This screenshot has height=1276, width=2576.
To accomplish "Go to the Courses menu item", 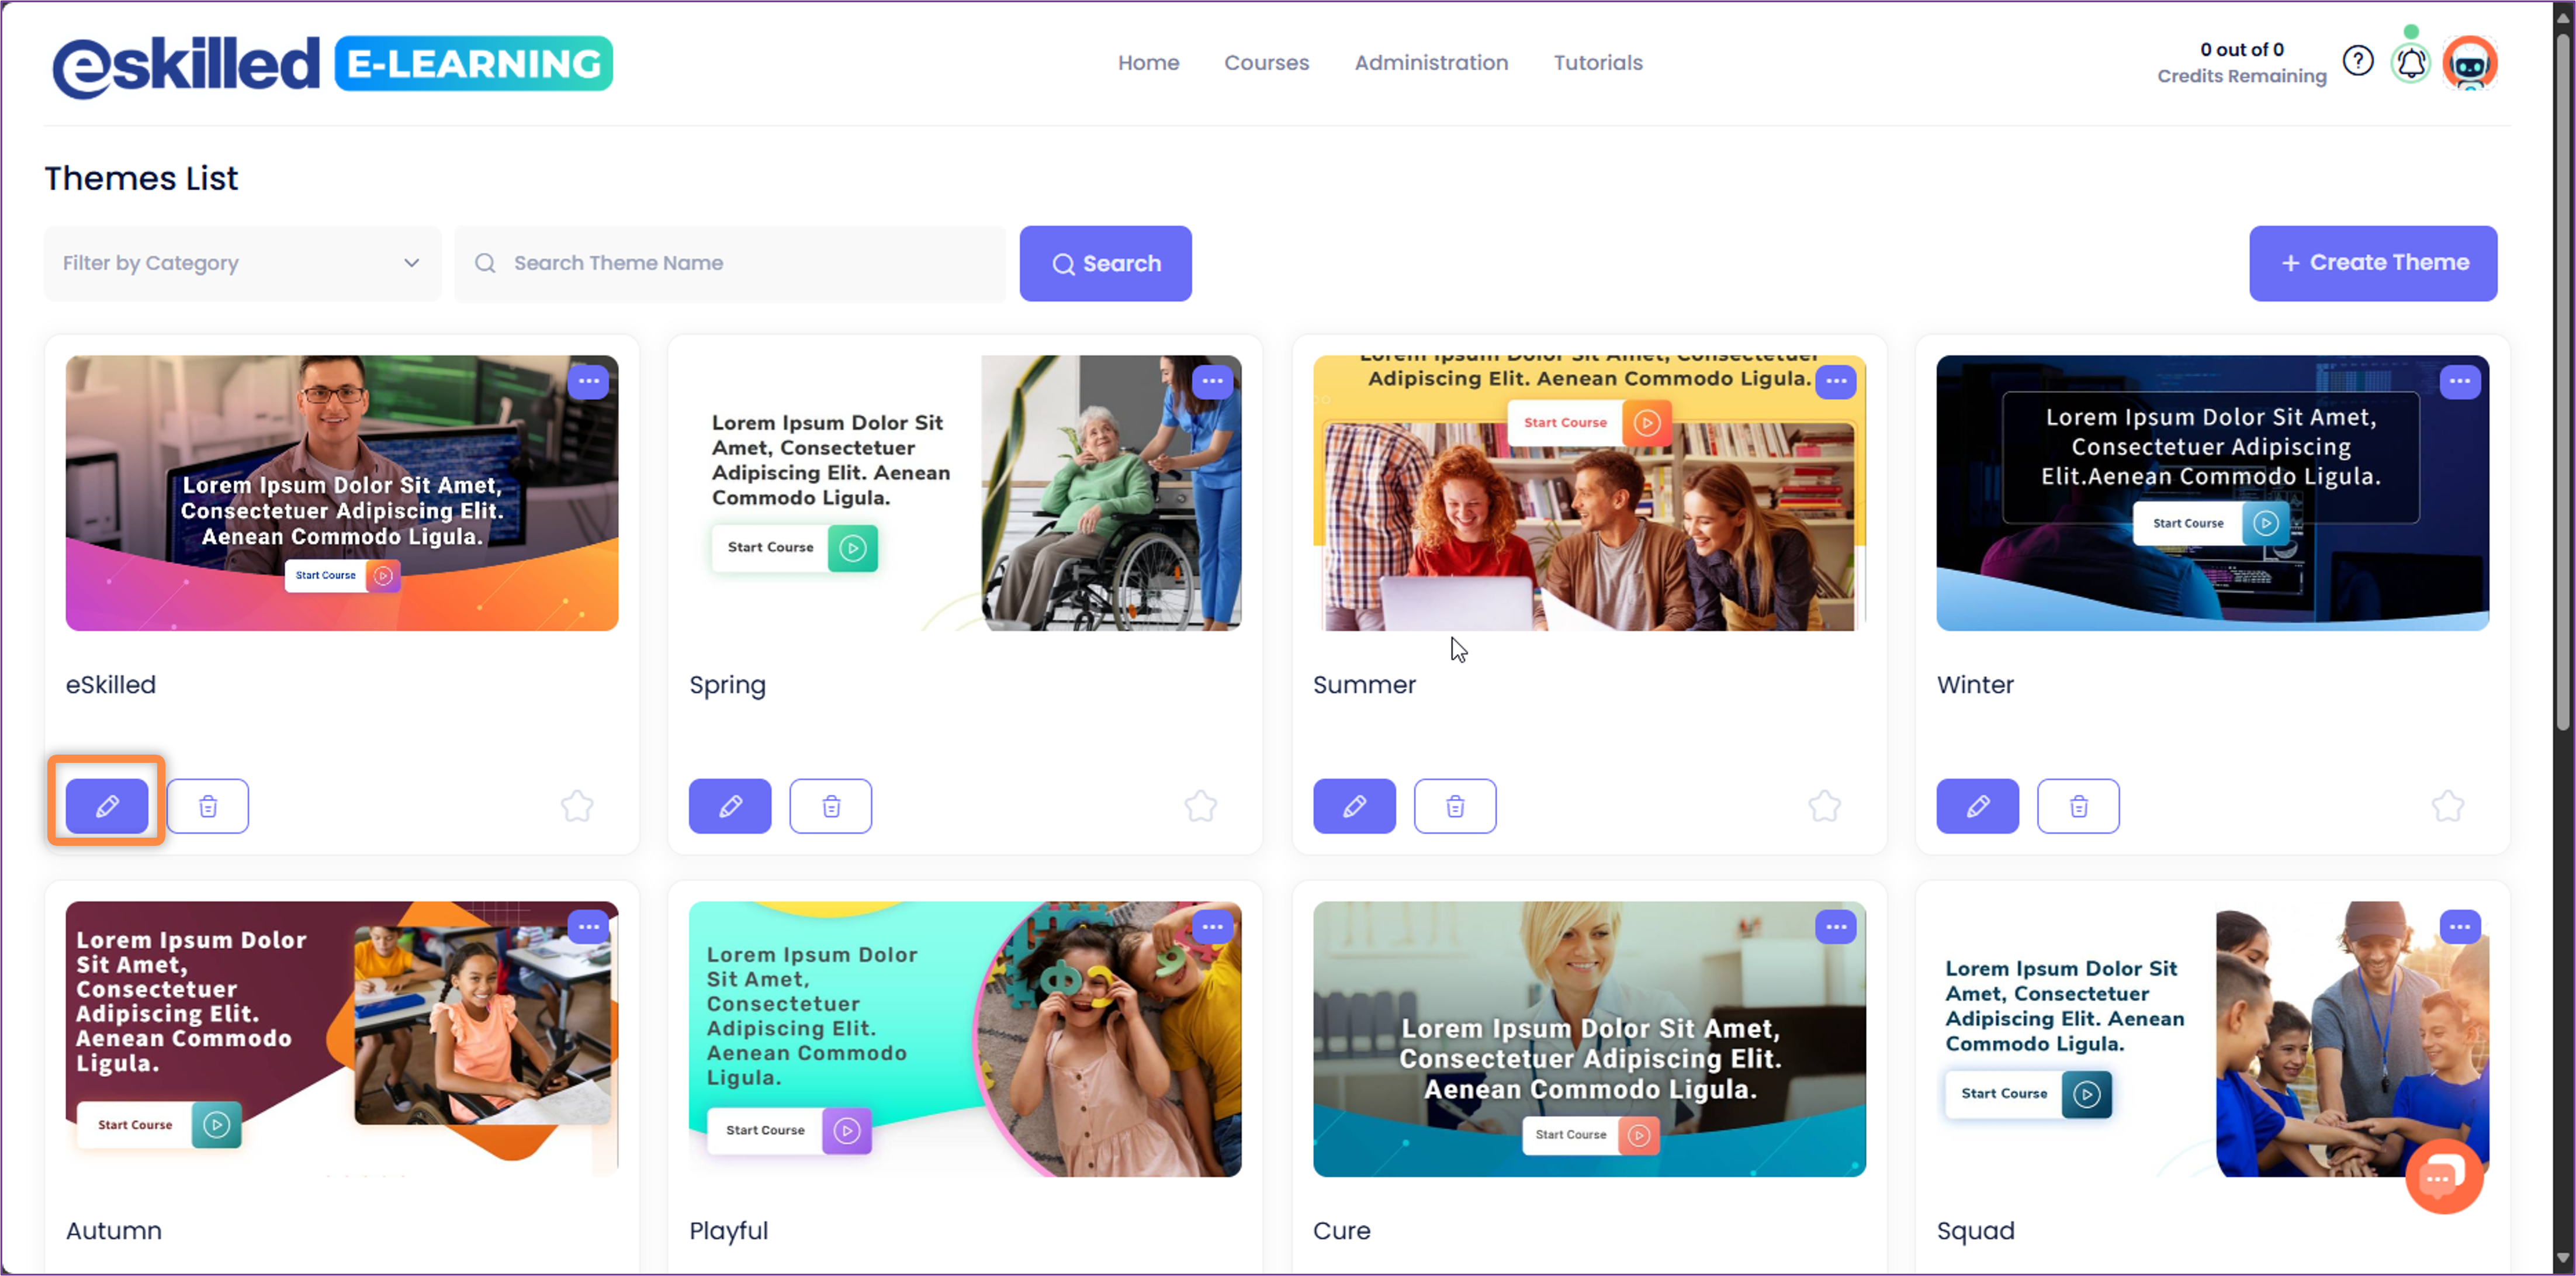I will click(x=1266, y=63).
